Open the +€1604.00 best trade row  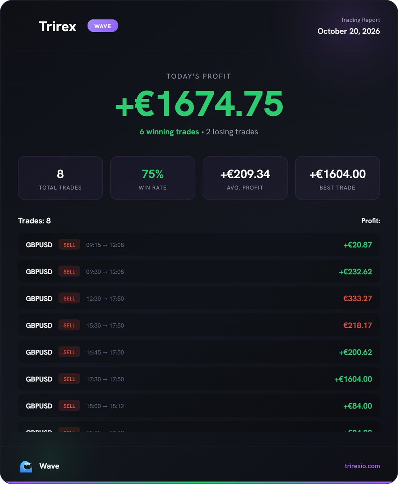pos(199,379)
